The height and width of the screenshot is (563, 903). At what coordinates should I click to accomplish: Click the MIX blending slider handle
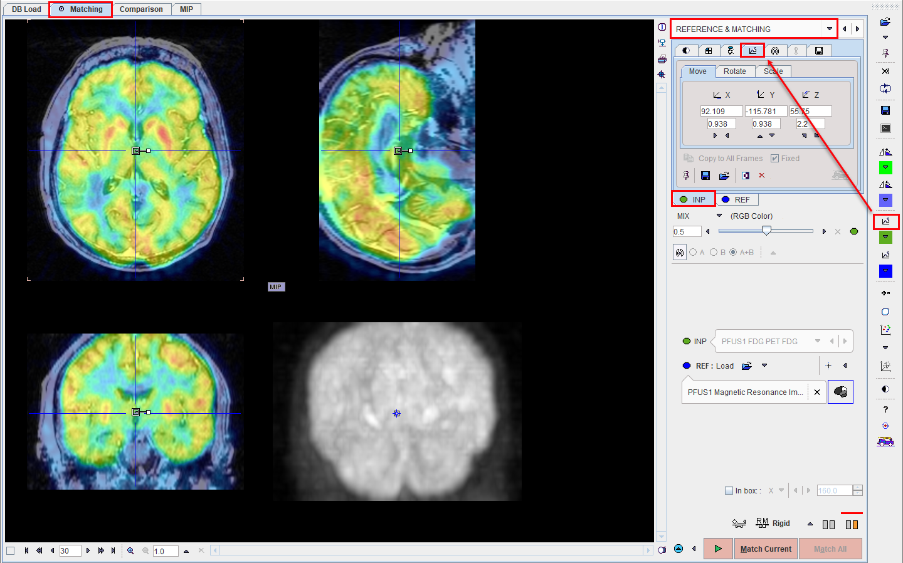click(x=766, y=231)
